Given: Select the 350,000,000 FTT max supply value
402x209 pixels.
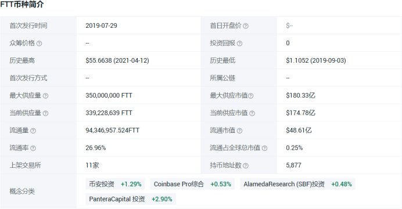Looking at the screenshot, I should click(109, 96).
